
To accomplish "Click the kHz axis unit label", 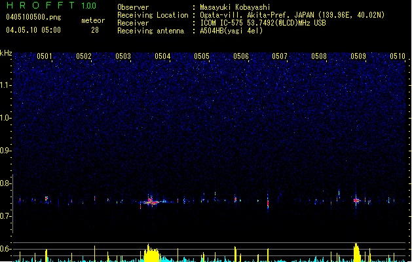I will (x=6, y=53).
